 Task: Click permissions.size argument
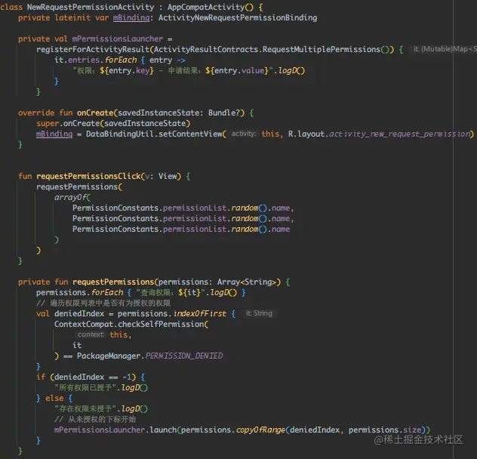(384, 430)
